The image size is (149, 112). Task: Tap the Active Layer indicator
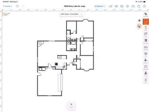click(x=7, y=14)
